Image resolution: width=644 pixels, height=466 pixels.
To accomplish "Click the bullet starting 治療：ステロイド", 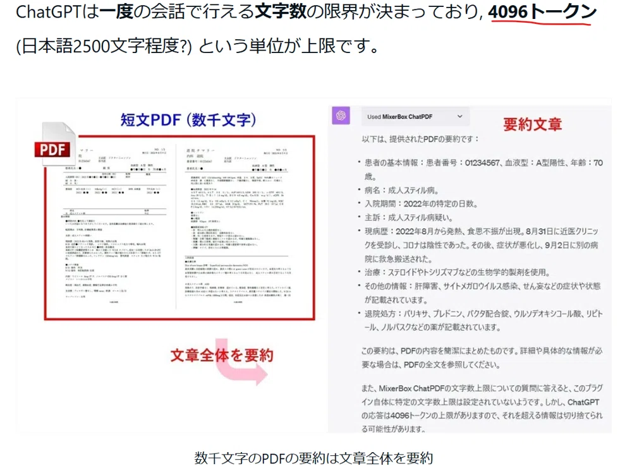I will (x=454, y=272).
